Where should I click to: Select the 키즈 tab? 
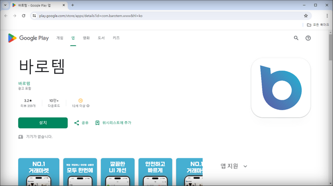point(116,38)
